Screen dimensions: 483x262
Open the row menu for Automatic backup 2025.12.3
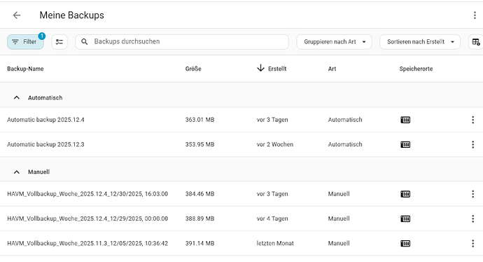[x=472, y=144]
